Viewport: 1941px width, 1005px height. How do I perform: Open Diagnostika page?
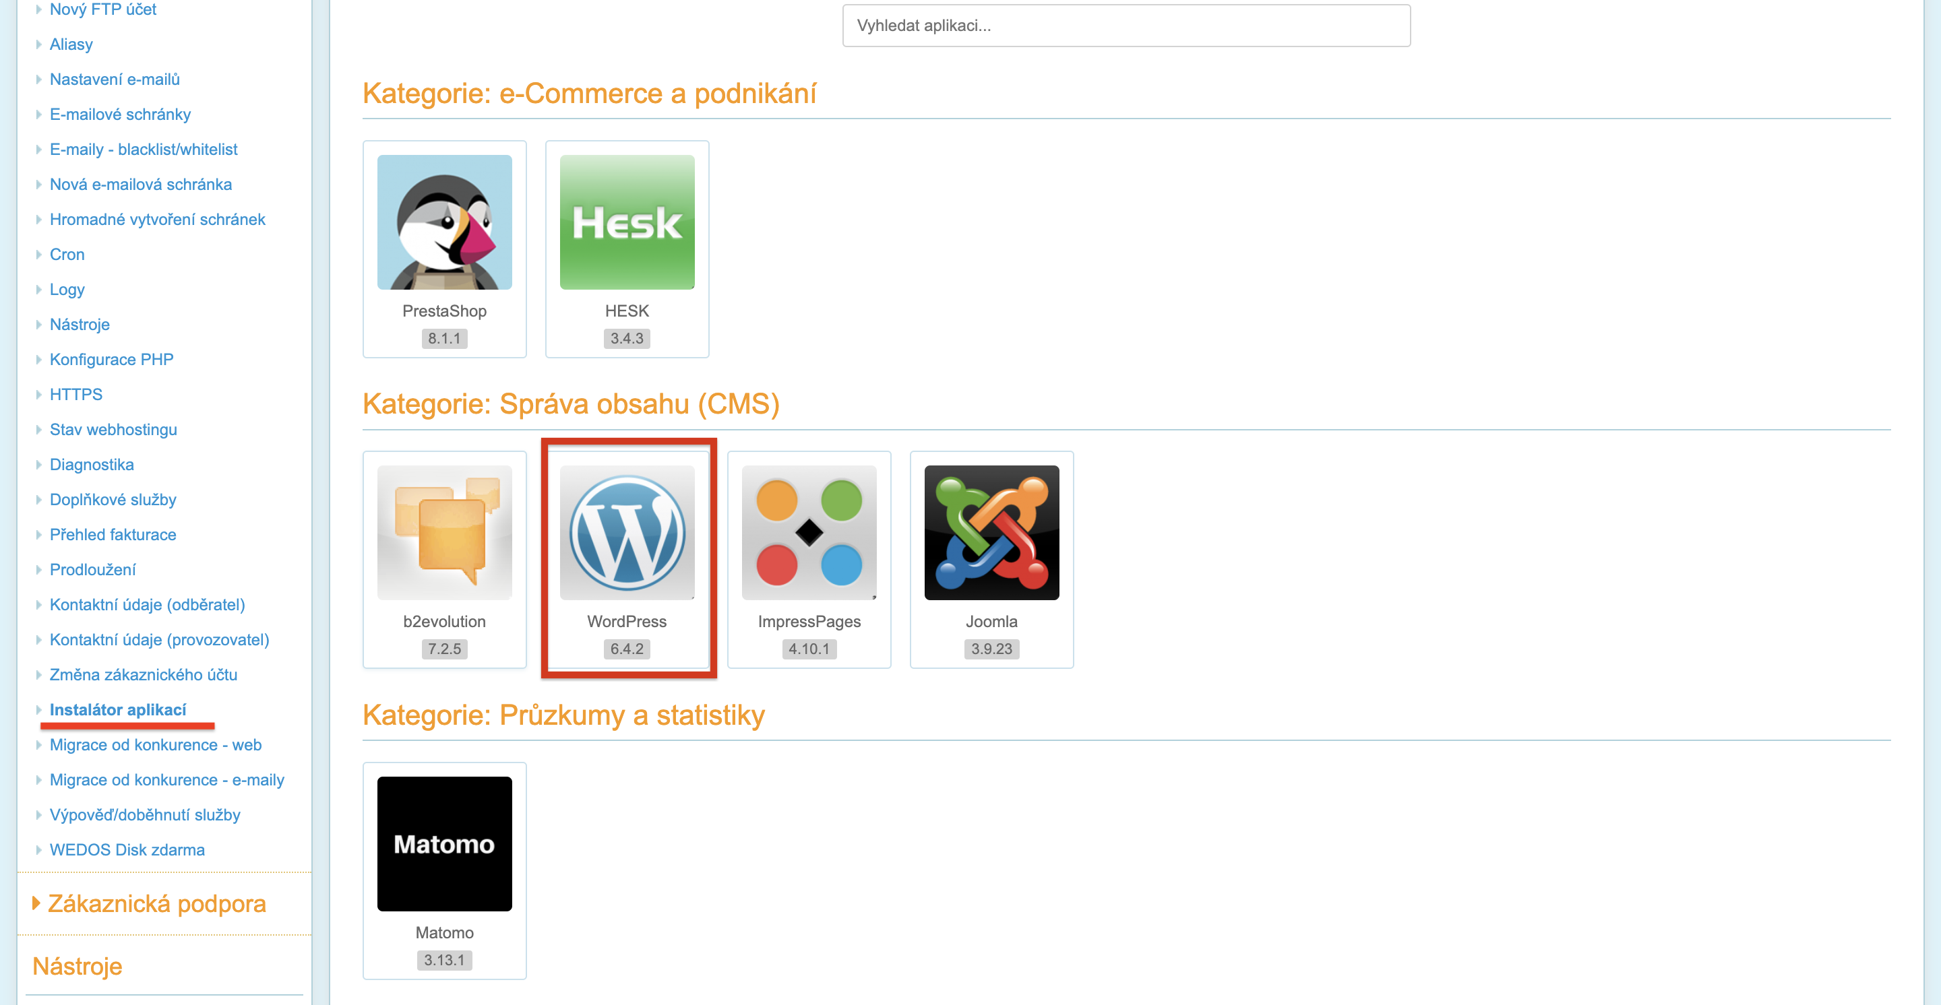tap(92, 465)
